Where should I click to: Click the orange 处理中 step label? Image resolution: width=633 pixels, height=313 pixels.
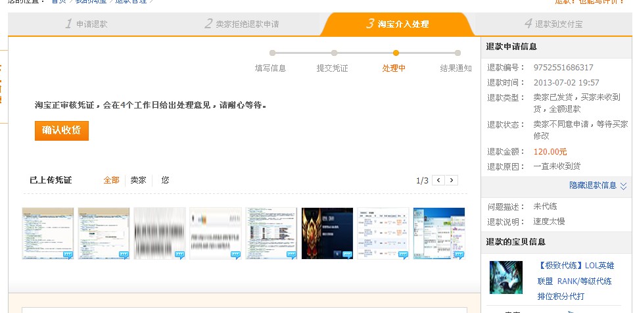coord(394,68)
